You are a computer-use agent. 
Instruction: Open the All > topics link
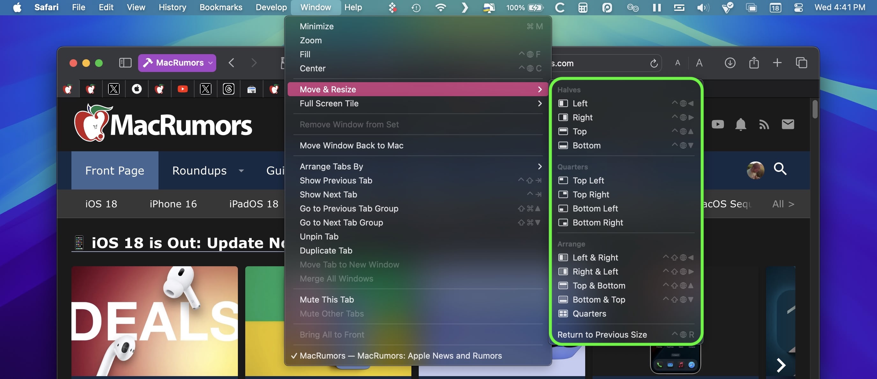[783, 204]
